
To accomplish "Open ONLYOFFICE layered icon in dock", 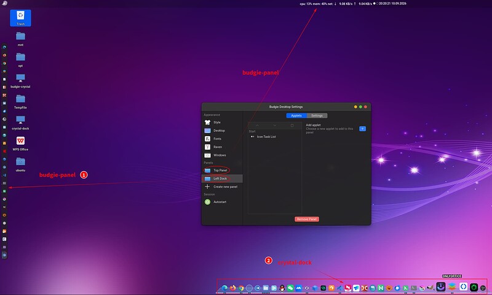I will point(452,286).
